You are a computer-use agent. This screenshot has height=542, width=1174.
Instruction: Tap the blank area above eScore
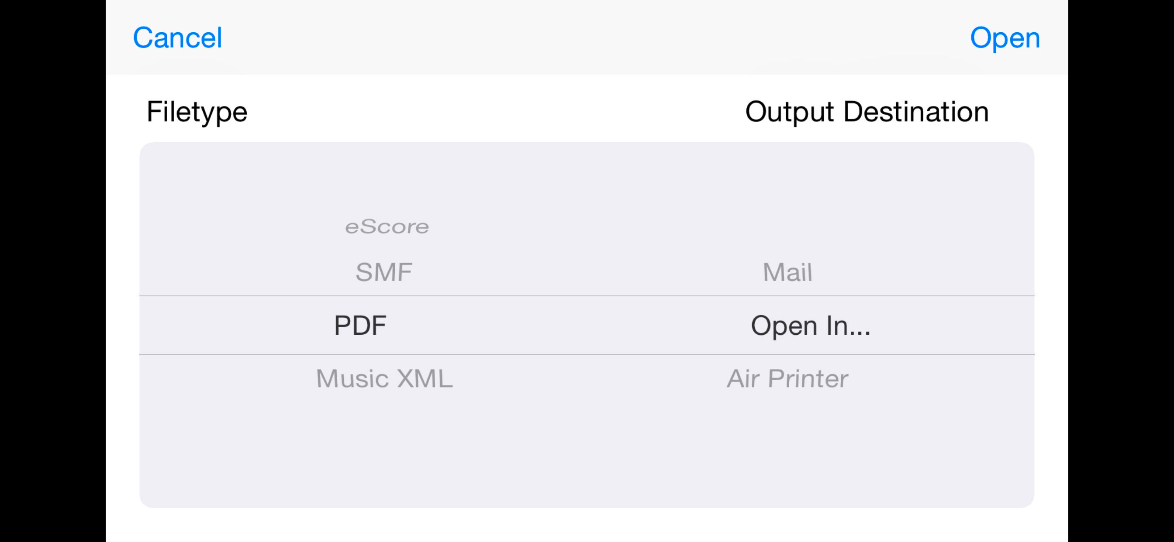(387, 178)
